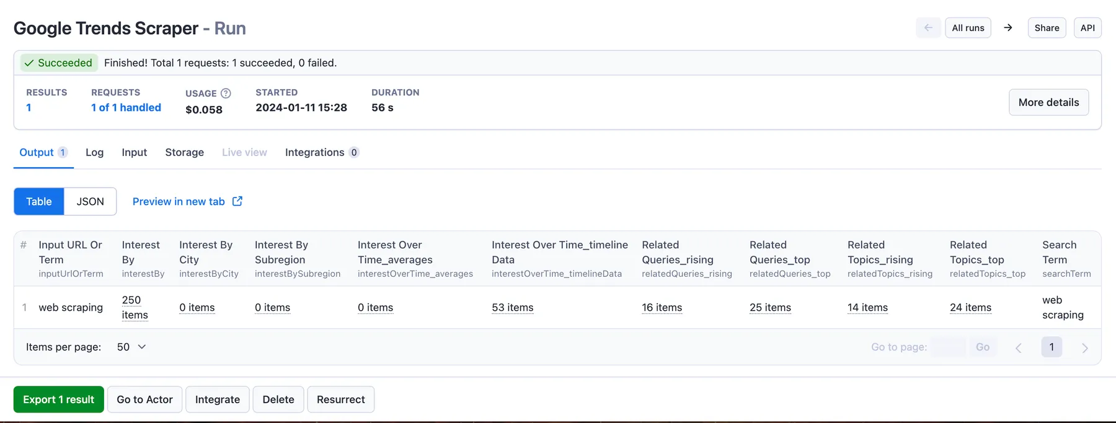Viewport: 1116px width, 423px height.
Task: Click the Go button in pagination
Action: [x=983, y=347]
